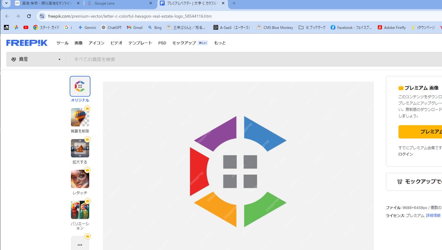The image size is (442, 250).
Task: Select the オリジナル thumbnail
Action: pyautogui.click(x=80, y=86)
